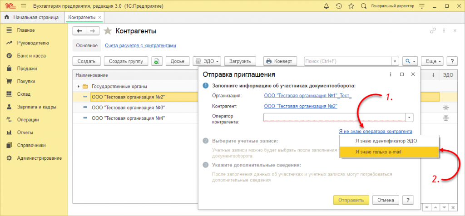465x216 pixels.
Task: Open favorites star in the title bar
Action: pyautogui.click(x=351, y=6)
